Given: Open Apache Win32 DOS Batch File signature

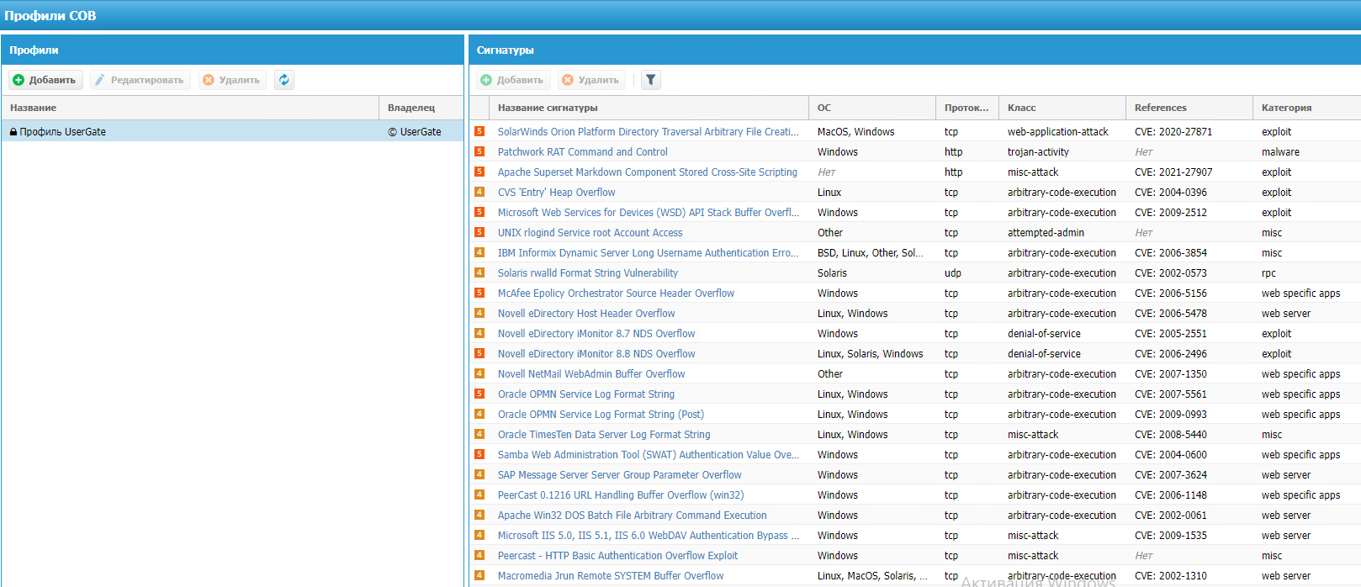Looking at the screenshot, I should (x=632, y=515).
